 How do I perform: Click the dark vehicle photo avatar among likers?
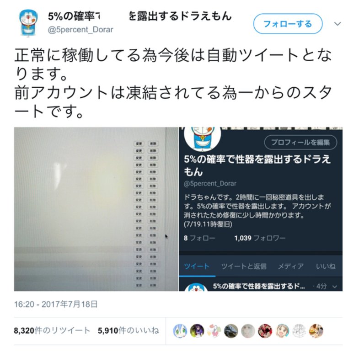(231, 331)
